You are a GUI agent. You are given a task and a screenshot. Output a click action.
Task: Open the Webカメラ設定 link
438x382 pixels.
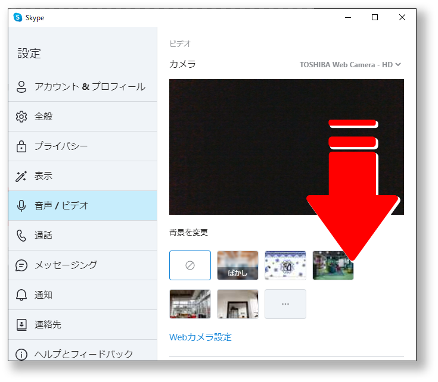tap(200, 337)
